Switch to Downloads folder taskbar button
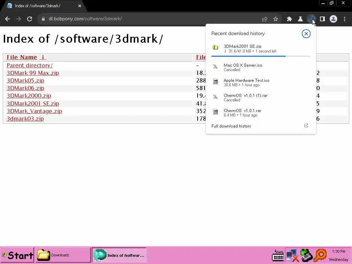Screen dimensions: 352x264 pos(63,255)
